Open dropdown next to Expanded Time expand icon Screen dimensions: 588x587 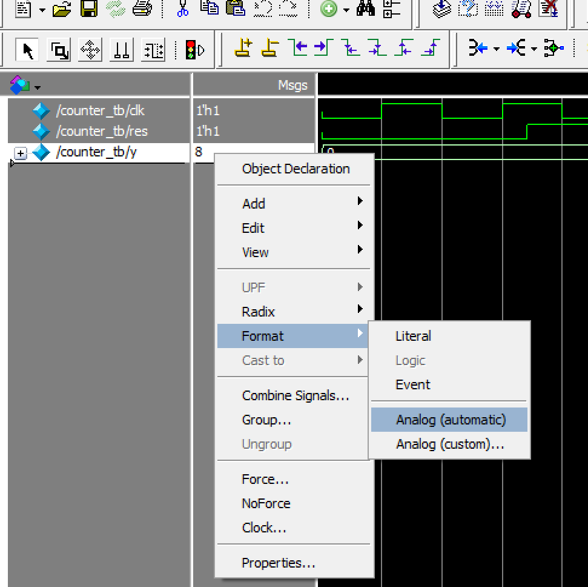tap(534, 49)
